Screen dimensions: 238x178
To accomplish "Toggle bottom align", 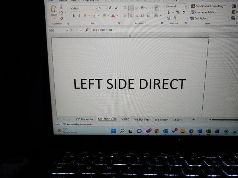I will pyautogui.click(x=137, y=9).
